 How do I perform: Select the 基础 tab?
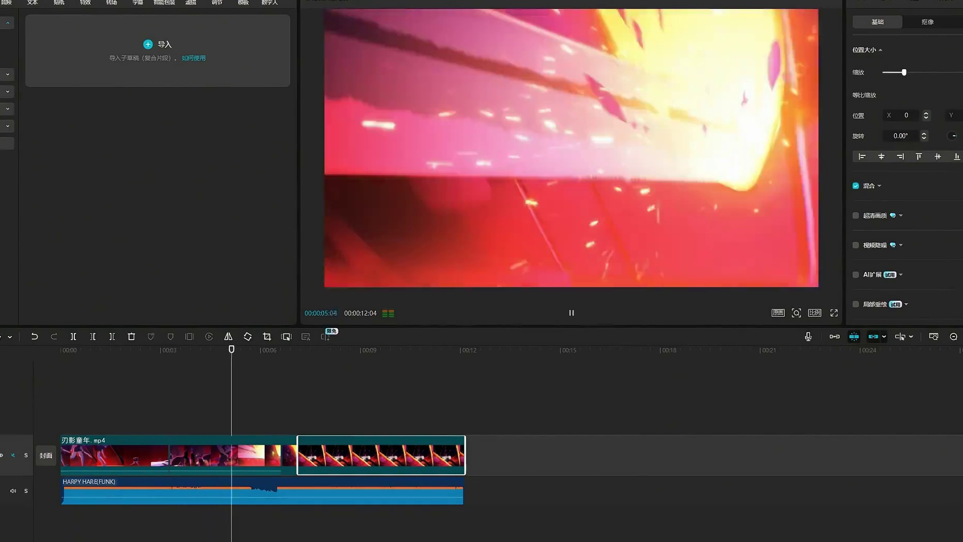click(x=878, y=22)
